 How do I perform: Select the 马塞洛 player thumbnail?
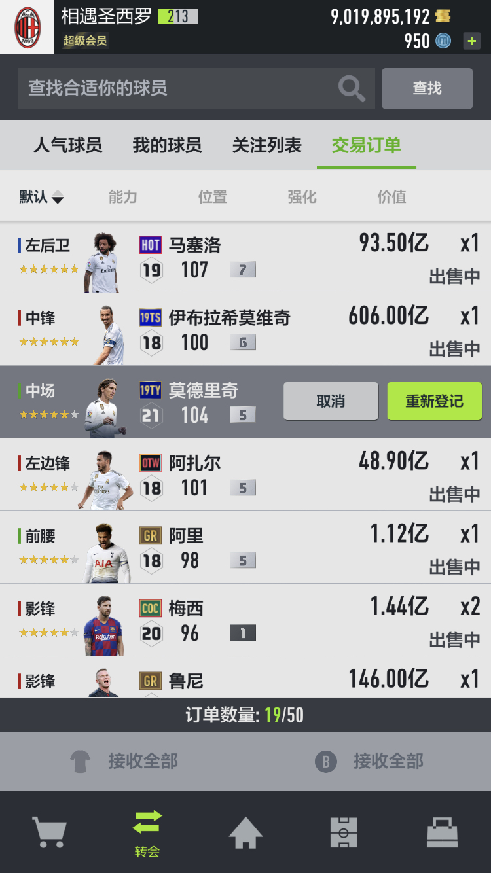coord(103,262)
